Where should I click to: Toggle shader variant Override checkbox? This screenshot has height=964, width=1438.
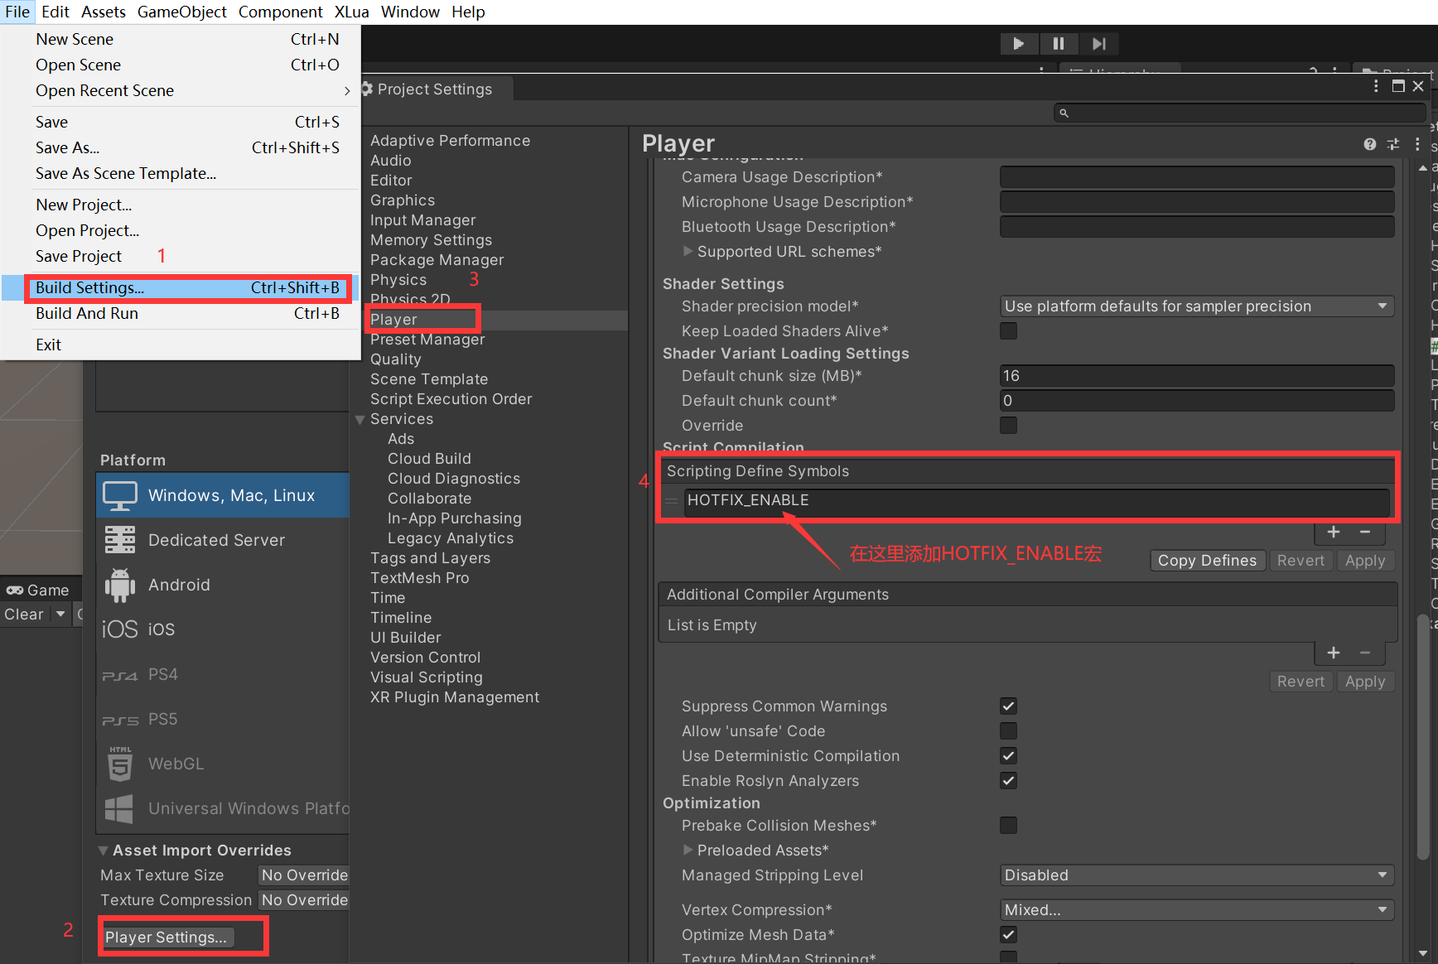(1008, 426)
